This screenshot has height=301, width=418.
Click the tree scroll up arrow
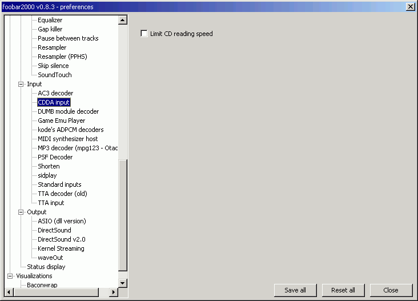click(123, 20)
